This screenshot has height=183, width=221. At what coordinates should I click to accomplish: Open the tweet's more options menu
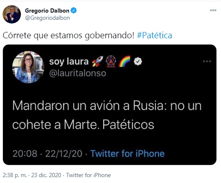pos(213,10)
